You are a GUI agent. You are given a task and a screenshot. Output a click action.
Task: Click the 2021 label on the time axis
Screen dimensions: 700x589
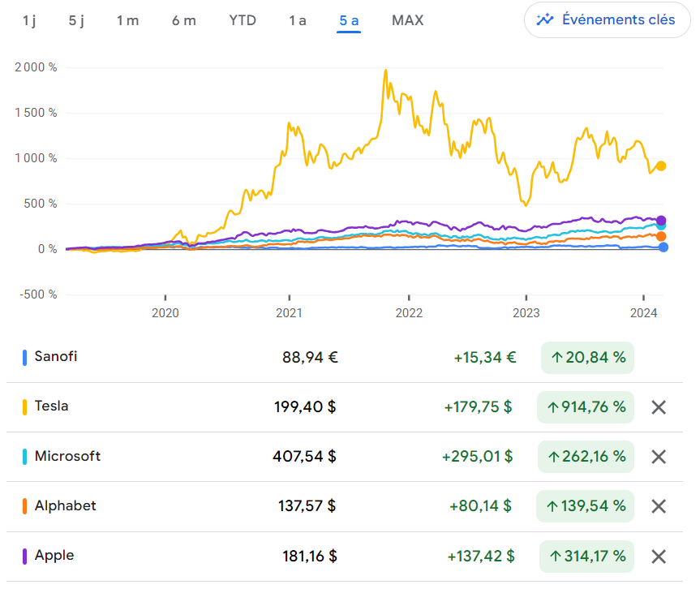[289, 313]
